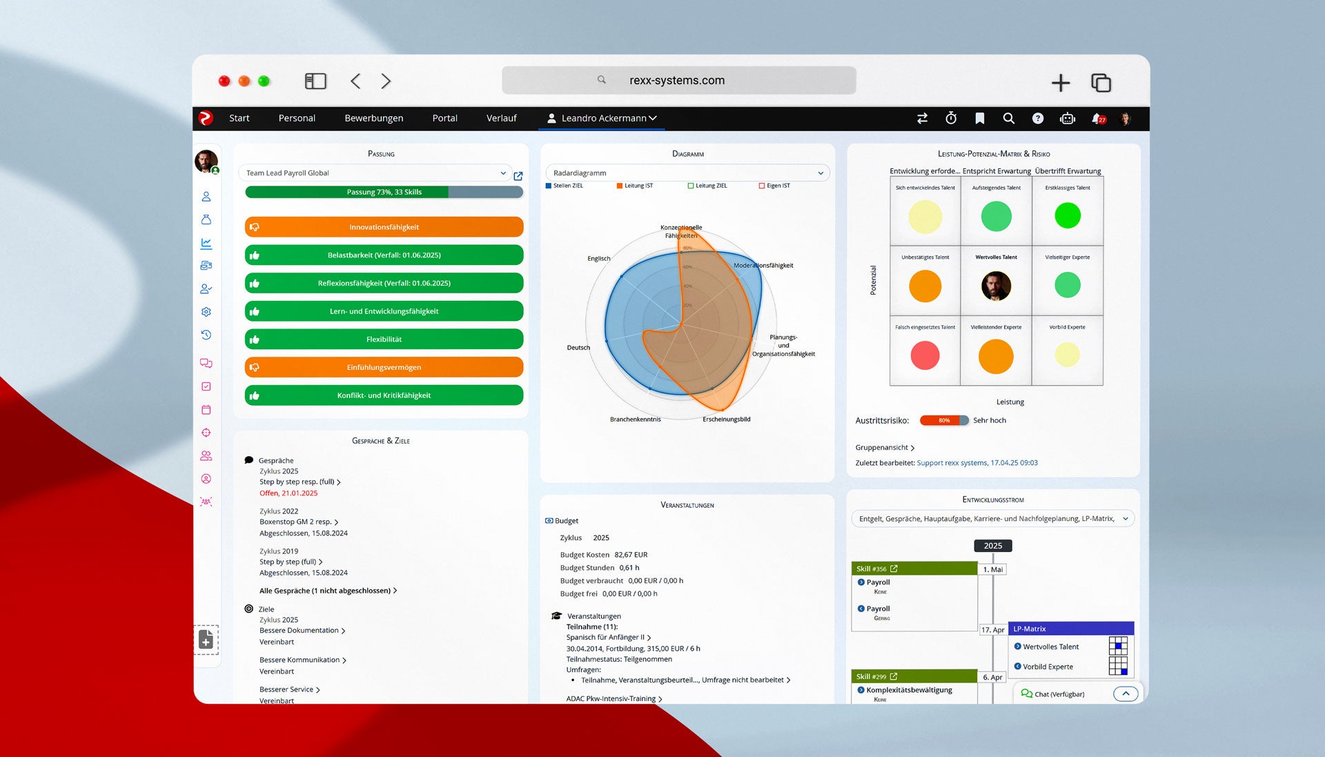Open the Entwicklungsstrom filter dropdown
The height and width of the screenshot is (757, 1325).
click(x=992, y=519)
